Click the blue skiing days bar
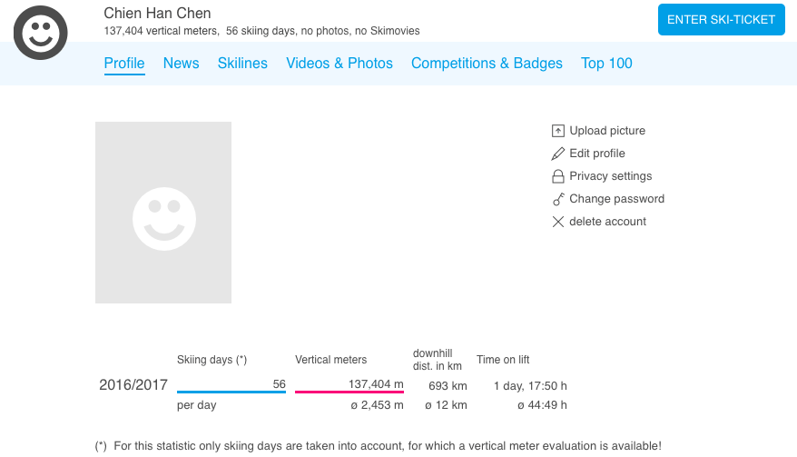Viewport: 797px width, 457px height. [x=231, y=392]
